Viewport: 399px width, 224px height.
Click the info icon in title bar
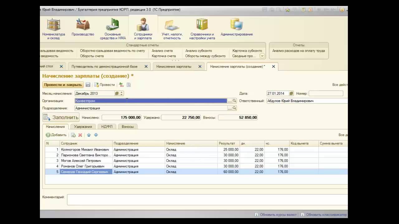coord(342,10)
